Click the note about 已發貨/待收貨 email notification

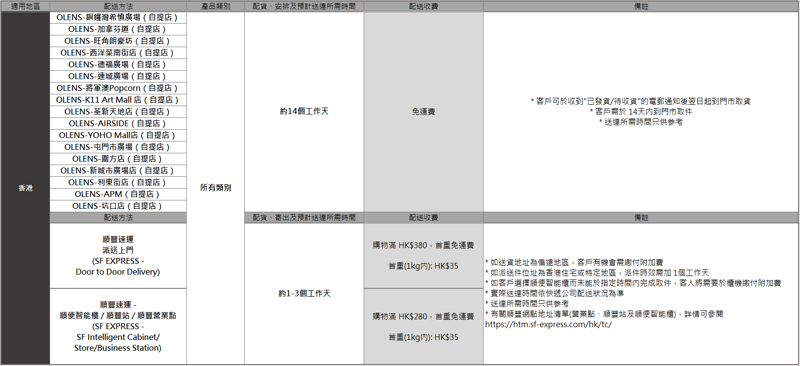coord(641,101)
